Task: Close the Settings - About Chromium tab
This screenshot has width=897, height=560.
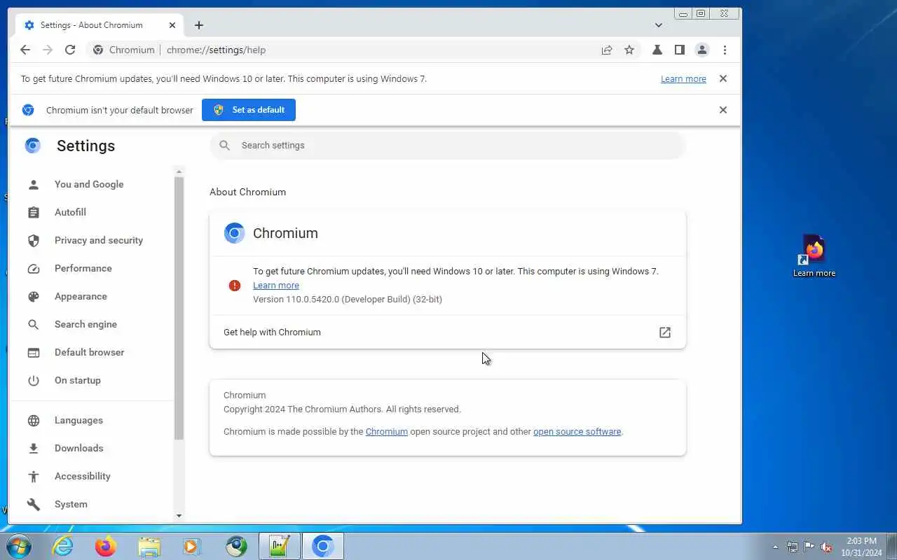Action: coord(172,25)
